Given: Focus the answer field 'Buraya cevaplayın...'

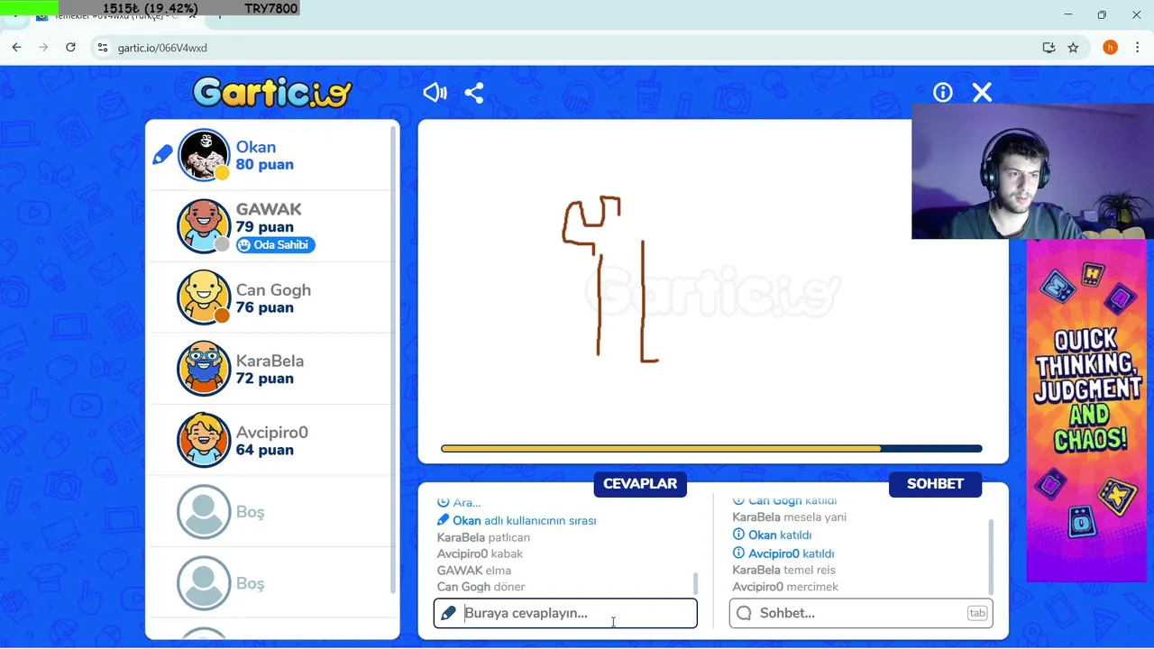Looking at the screenshot, I should 565,613.
